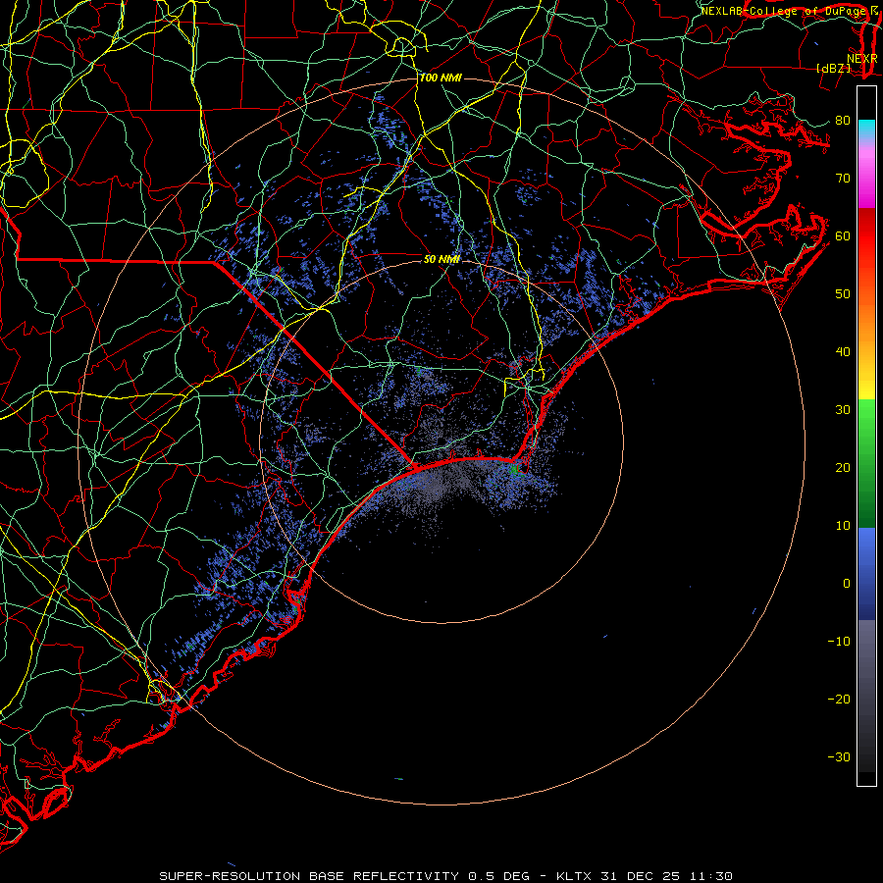The width and height of the screenshot is (883, 883).
Task: Click the green echo cluster at the cape tip
Action: pyautogui.click(x=515, y=469)
